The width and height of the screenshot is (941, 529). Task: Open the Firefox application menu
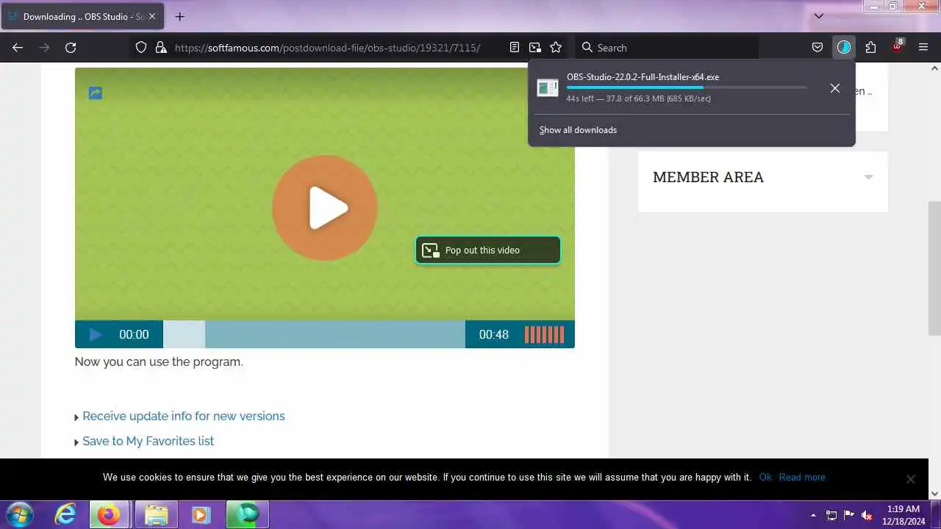click(x=923, y=47)
